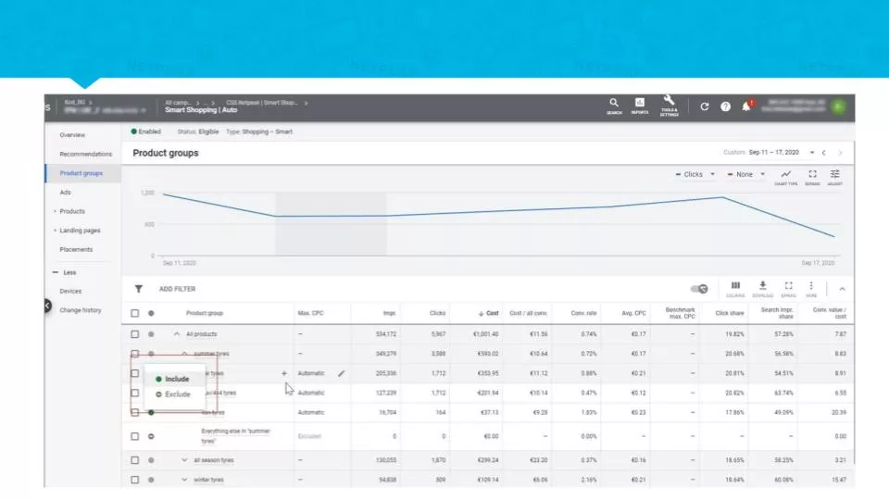Select Exclude in the popup menu
Image resolution: width=889 pixels, height=500 pixels.
[173, 394]
